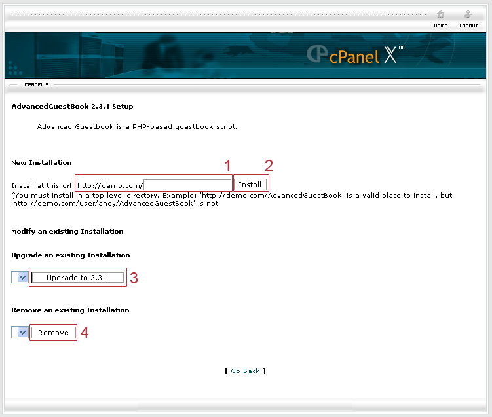Viewport: 492px width, 417px height.
Task: Open the remove installation dropdown
Action: click(20, 332)
